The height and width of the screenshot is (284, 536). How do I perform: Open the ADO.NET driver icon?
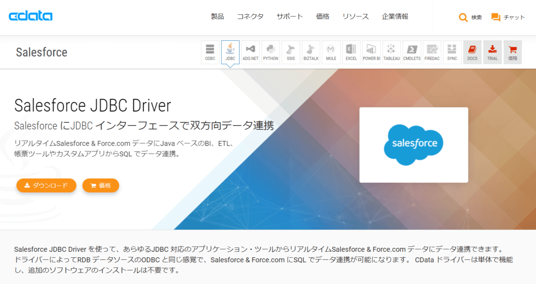click(251, 52)
